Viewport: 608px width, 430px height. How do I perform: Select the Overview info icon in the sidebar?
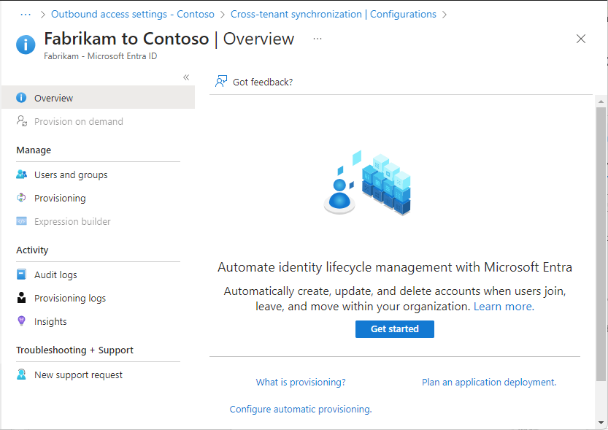(x=23, y=98)
